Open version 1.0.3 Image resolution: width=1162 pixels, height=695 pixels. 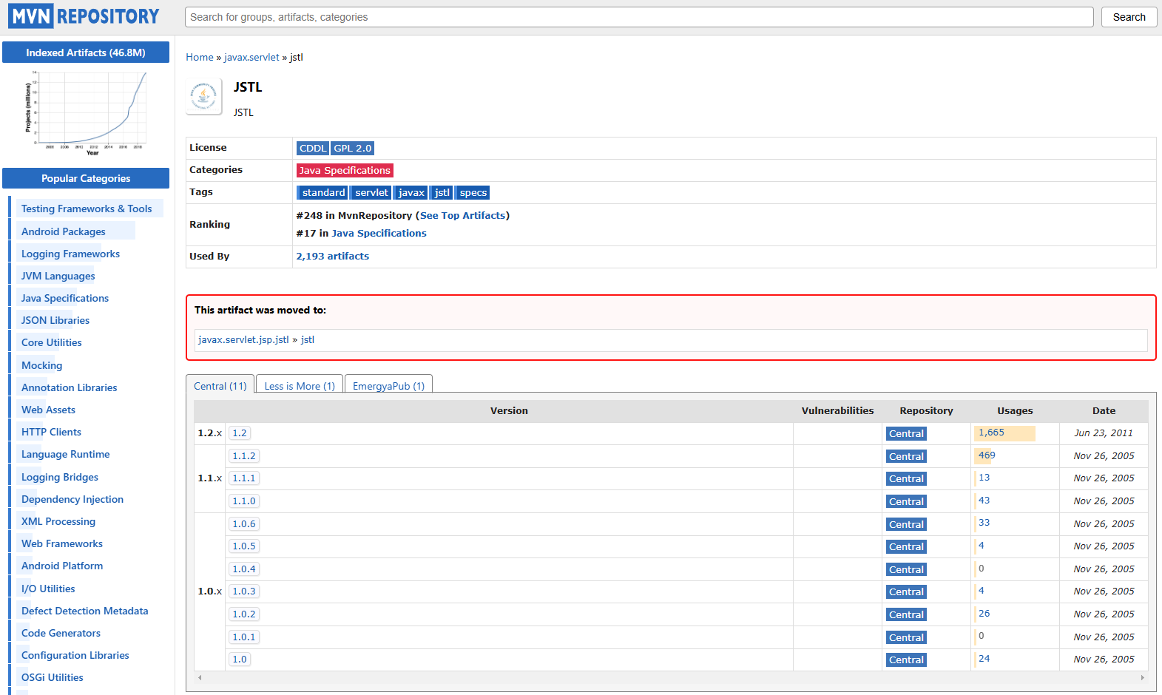pyautogui.click(x=244, y=591)
